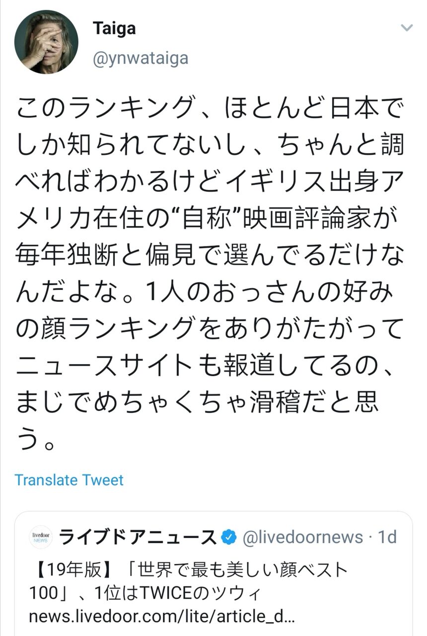Screen dimensions: 427x636
Task: Click the livedoor NEWS avatar icon
Action: click(40, 537)
